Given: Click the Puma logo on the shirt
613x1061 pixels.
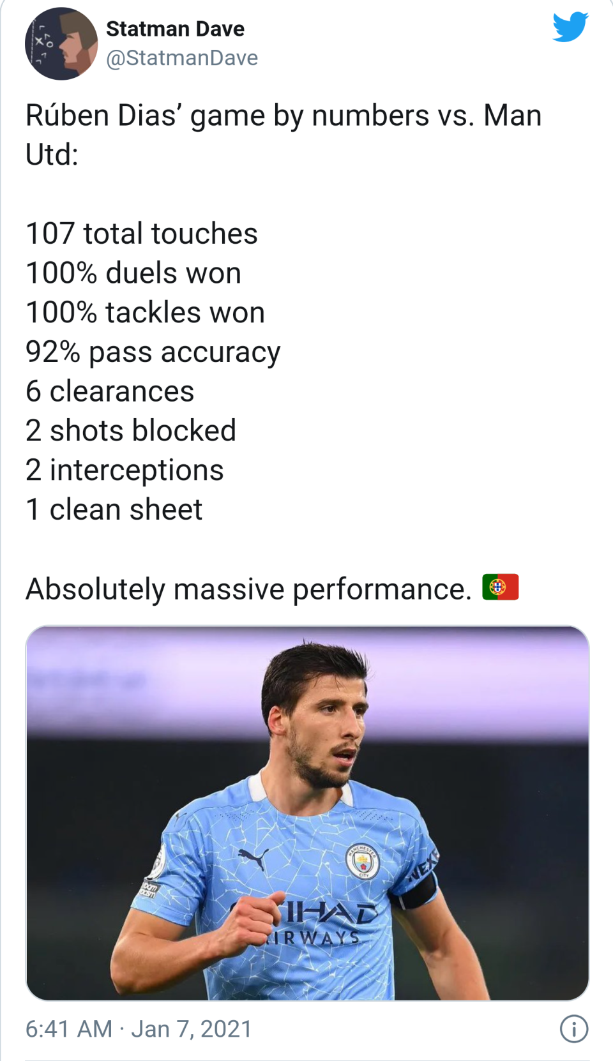Looking at the screenshot, I should tap(253, 859).
